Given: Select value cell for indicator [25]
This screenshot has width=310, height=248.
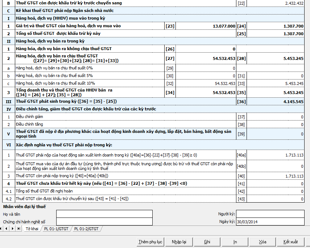Looking at the screenshot, I should pos(276,34).
